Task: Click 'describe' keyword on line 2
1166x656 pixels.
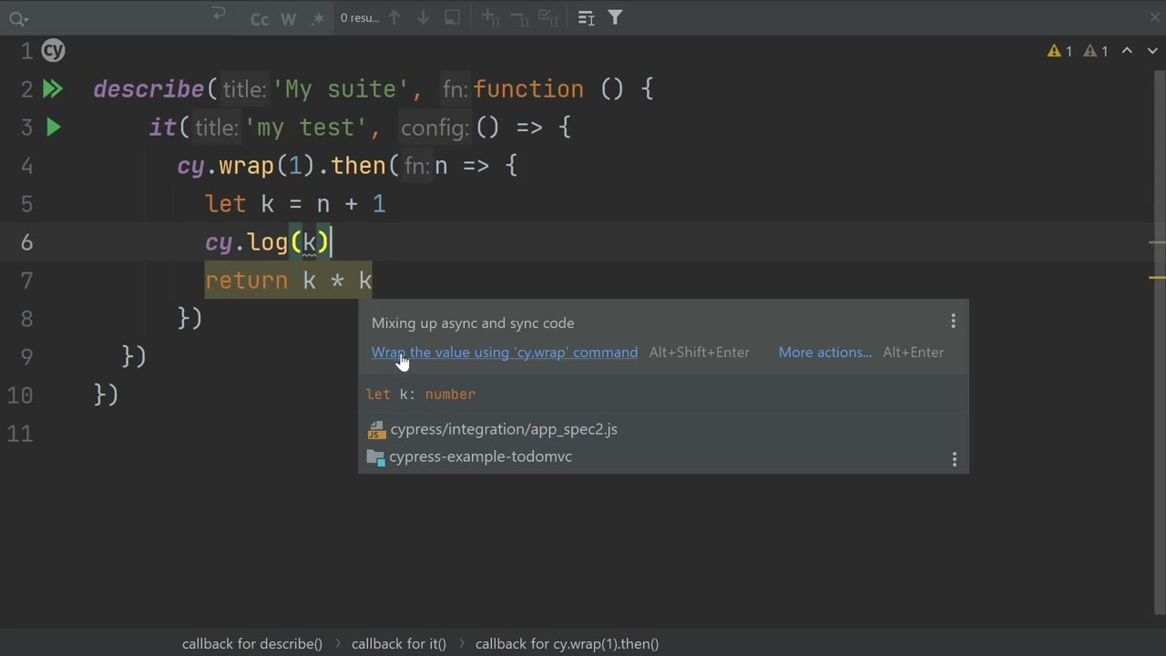Action: tap(149, 89)
